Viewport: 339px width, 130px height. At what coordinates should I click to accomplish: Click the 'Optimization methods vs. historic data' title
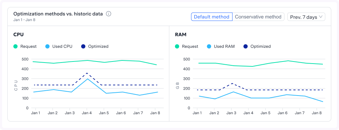[x=58, y=14]
